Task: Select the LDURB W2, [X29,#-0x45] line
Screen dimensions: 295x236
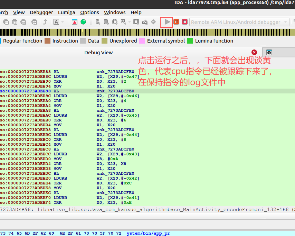Action: (147, 115)
